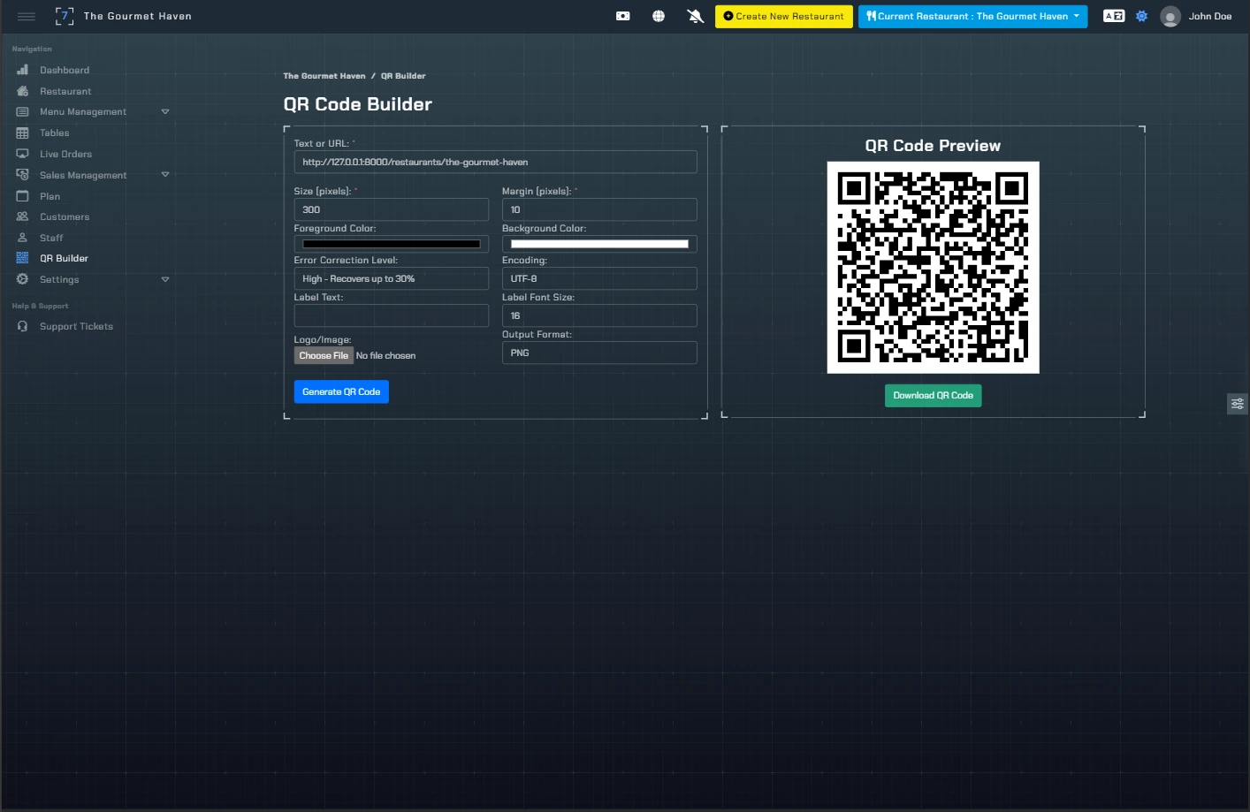Click the No file chosen text
The image size is (1250, 812).
[385, 355]
